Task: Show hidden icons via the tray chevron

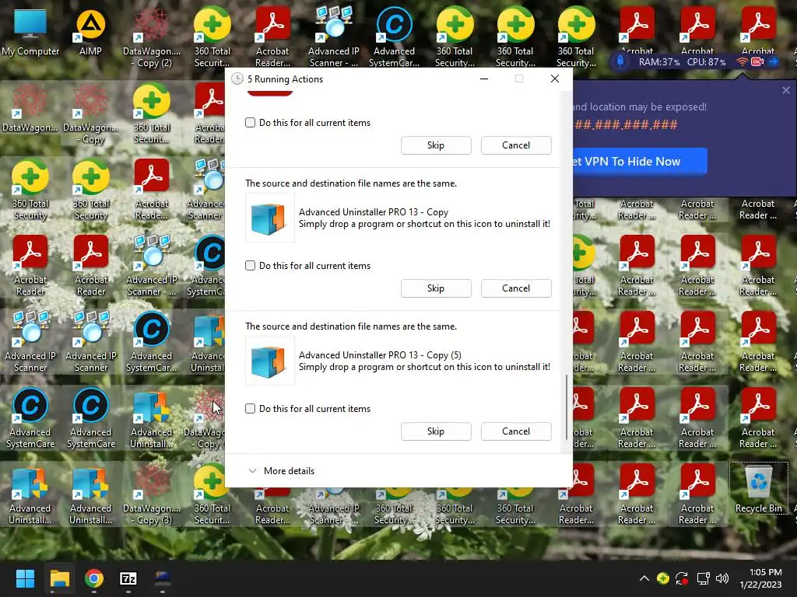Action: 644,578
